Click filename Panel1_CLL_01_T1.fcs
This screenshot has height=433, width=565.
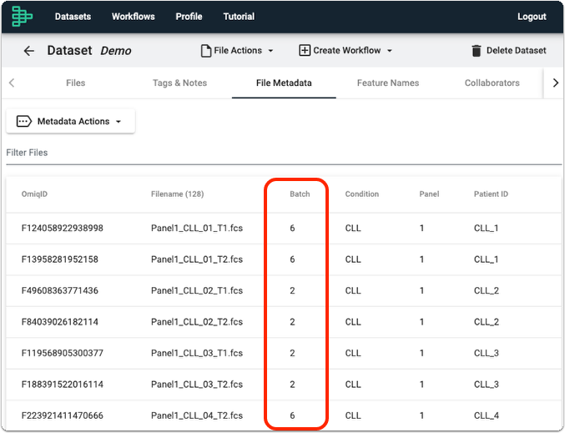coord(197,228)
